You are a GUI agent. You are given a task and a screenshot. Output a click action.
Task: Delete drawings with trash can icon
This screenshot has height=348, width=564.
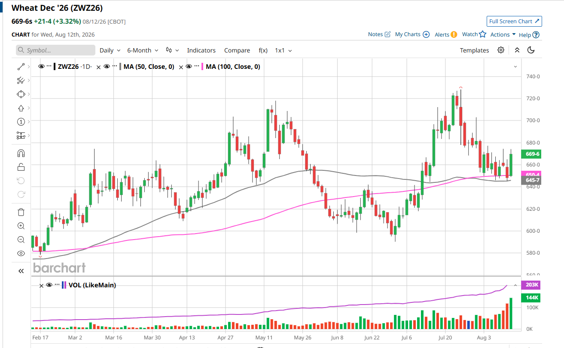click(21, 212)
